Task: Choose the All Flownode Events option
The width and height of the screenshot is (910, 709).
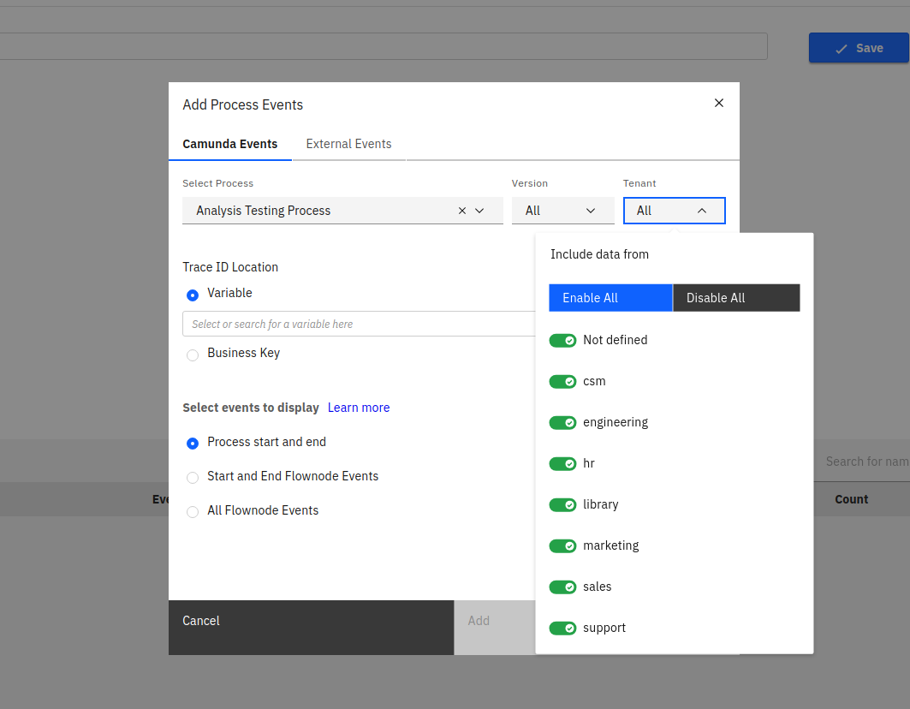Action: point(193,511)
